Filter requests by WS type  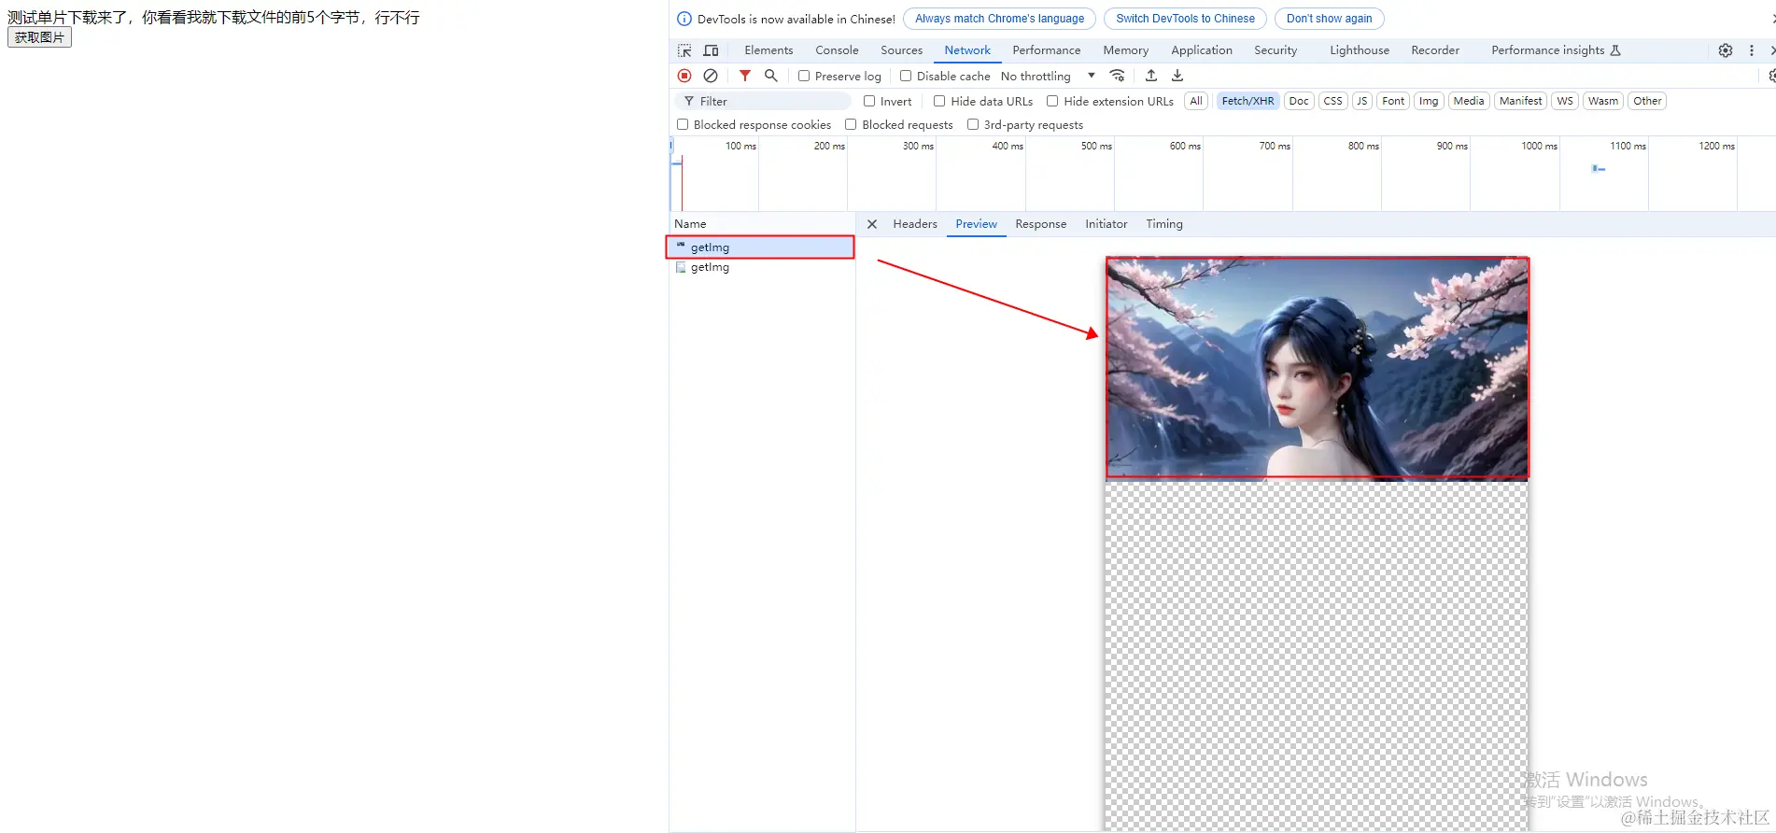tap(1565, 101)
